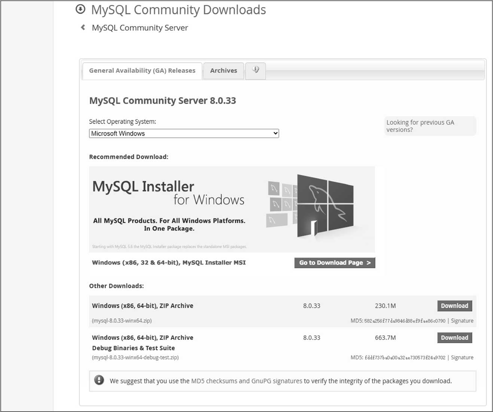Click the back arrow before MySQL Community Server

click(x=83, y=27)
